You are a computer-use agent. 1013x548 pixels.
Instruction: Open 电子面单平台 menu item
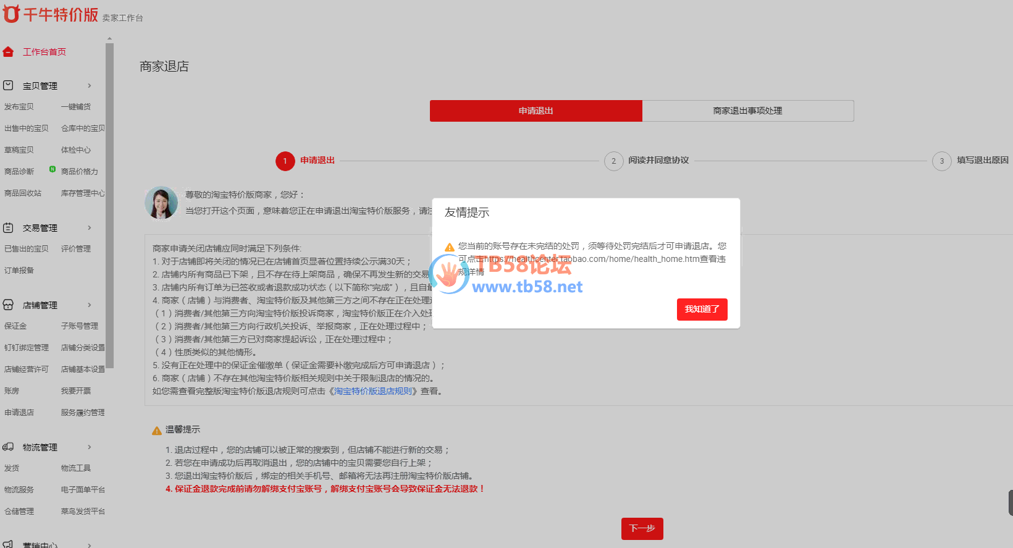coord(83,490)
